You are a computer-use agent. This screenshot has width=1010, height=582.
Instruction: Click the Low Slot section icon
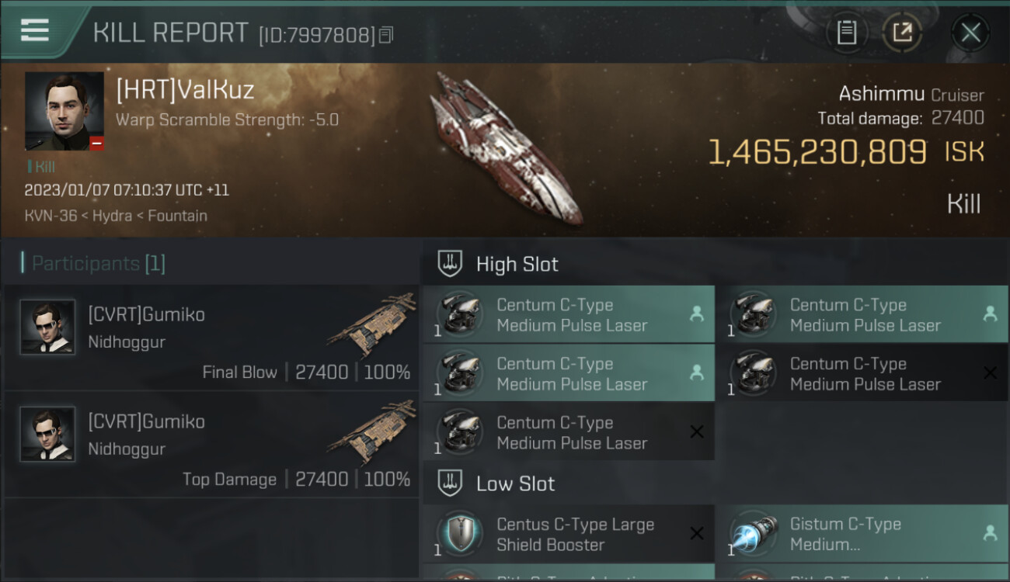[451, 483]
